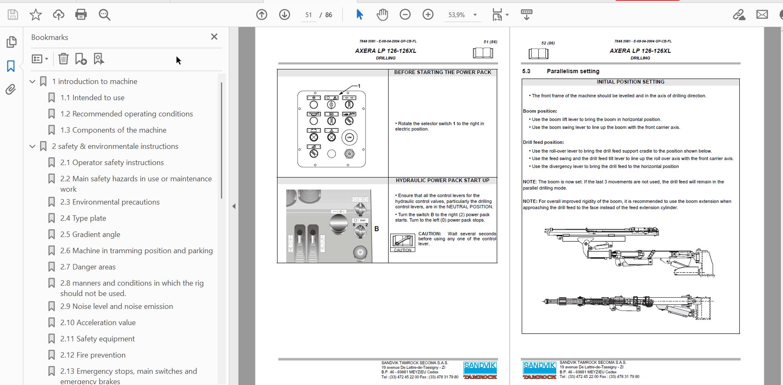Add a new bookmark
Image resolution: width=783 pixels, height=385 pixels.
(81, 59)
